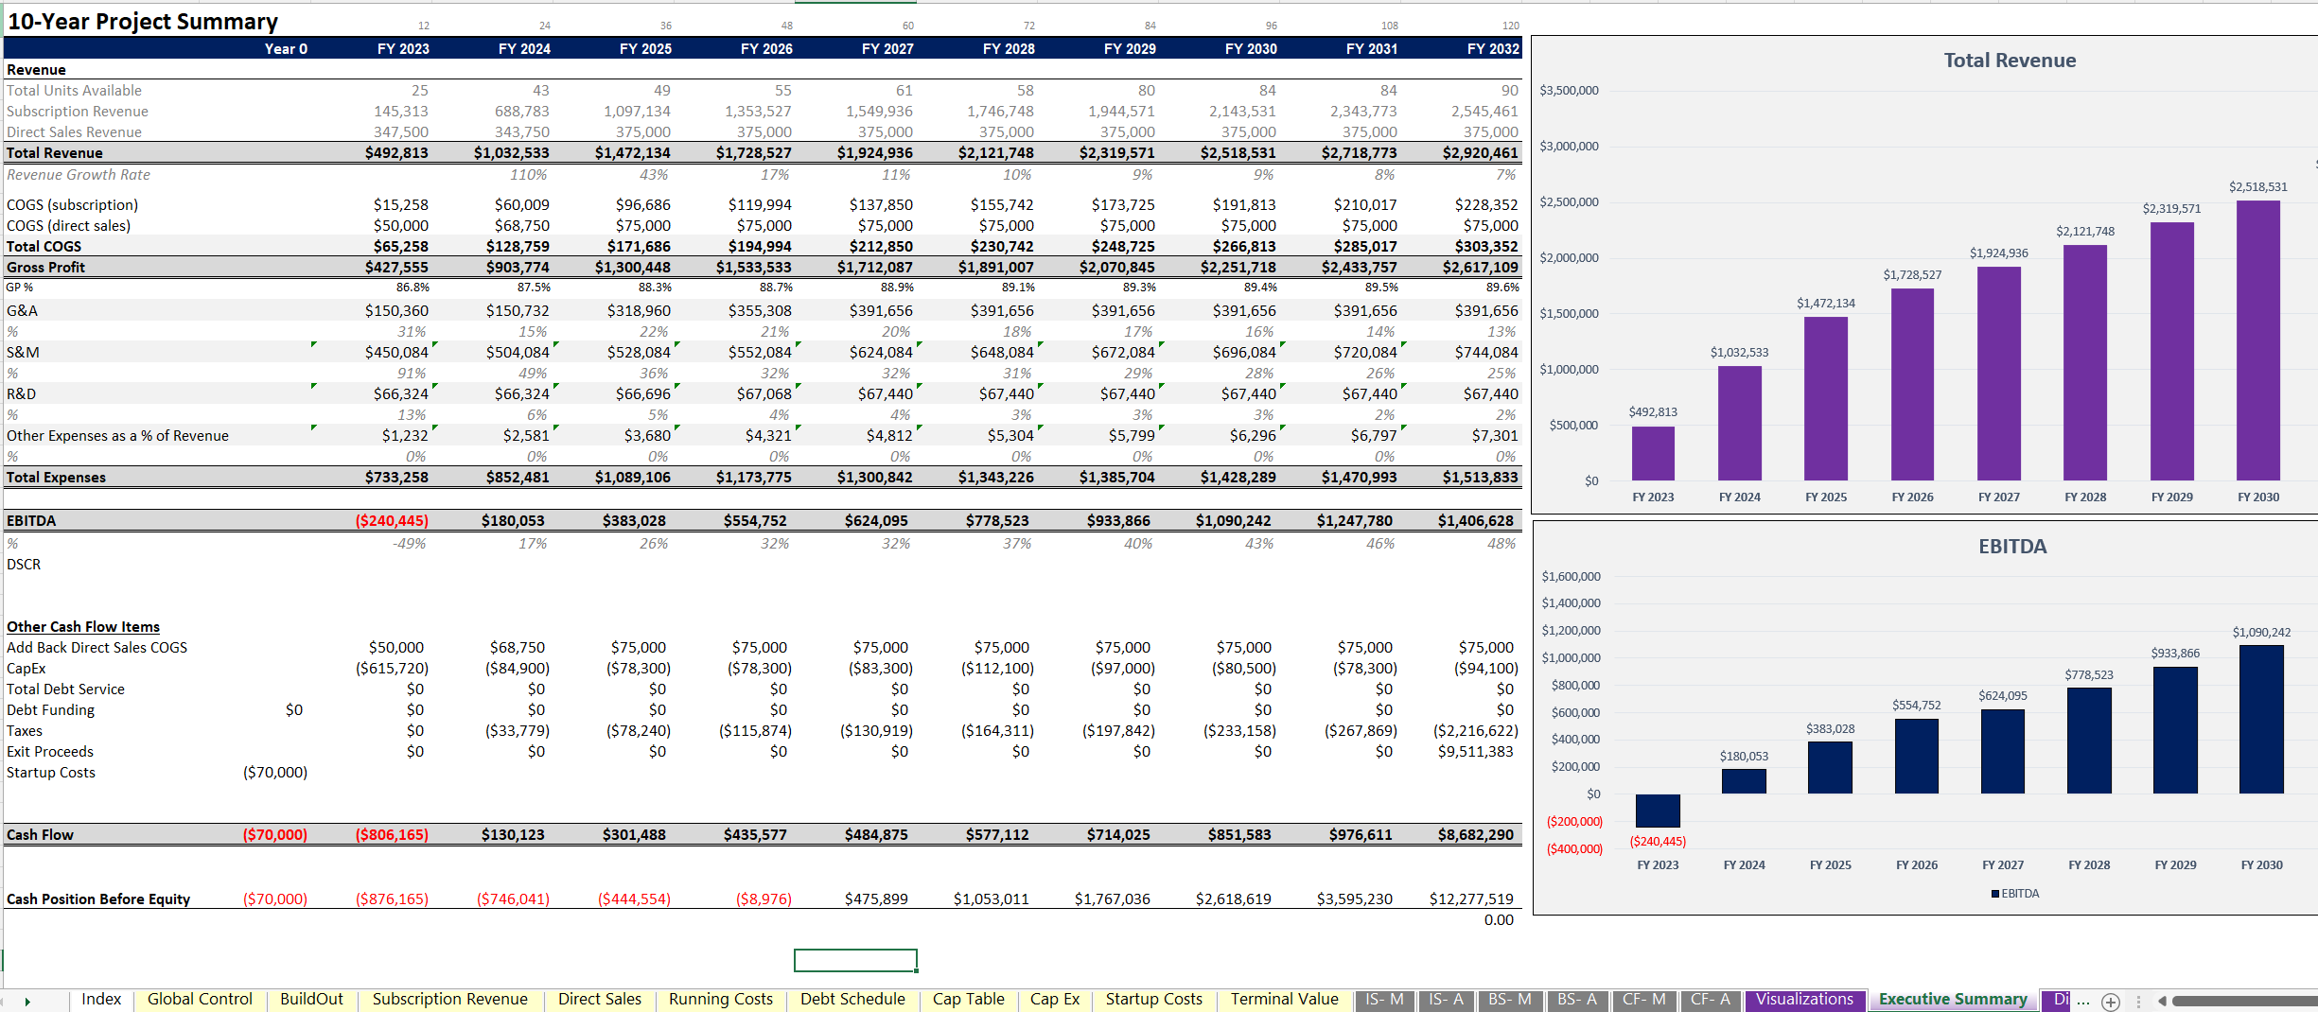
Task: Open the BS- M sheet tab
Action: pos(1509,1000)
